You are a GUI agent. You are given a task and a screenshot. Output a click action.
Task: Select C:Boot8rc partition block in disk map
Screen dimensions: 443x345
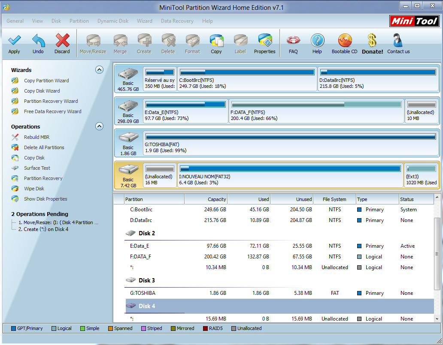click(247, 79)
